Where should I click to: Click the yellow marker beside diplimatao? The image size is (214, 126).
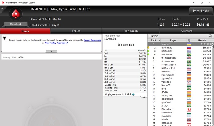coord(149,48)
